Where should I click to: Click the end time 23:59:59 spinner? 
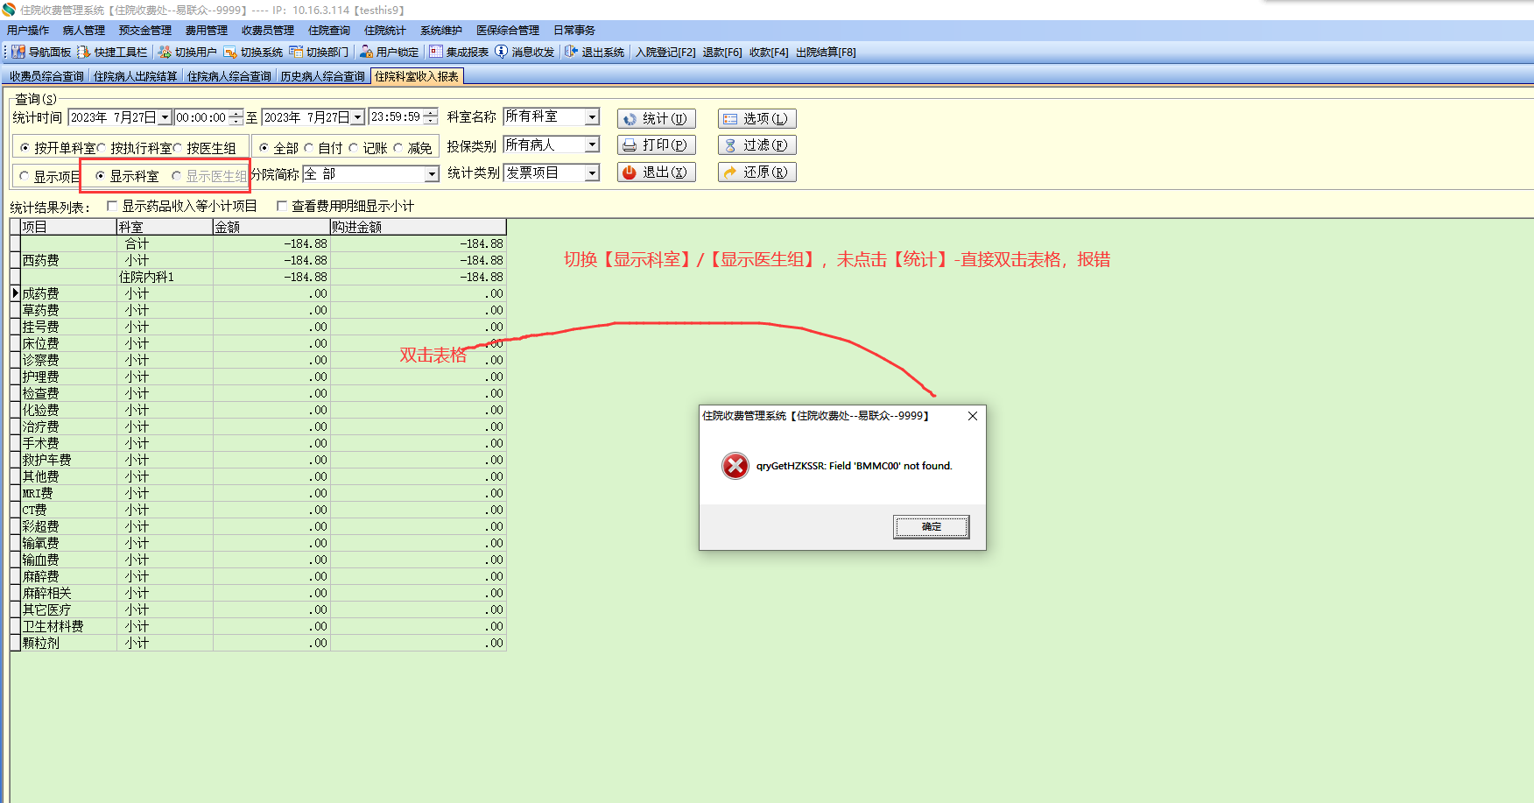click(x=430, y=117)
